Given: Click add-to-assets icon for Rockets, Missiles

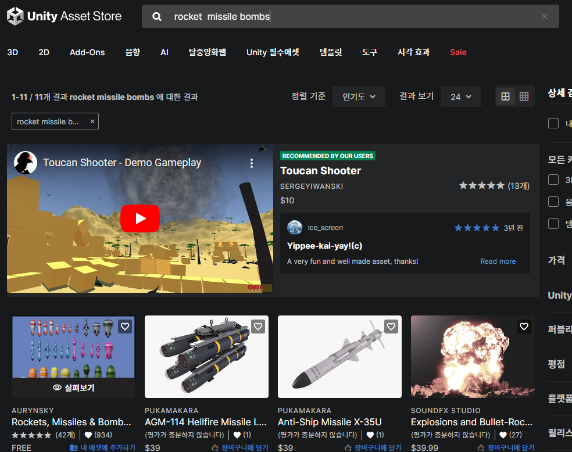Looking at the screenshot, I should coord(74,447).
